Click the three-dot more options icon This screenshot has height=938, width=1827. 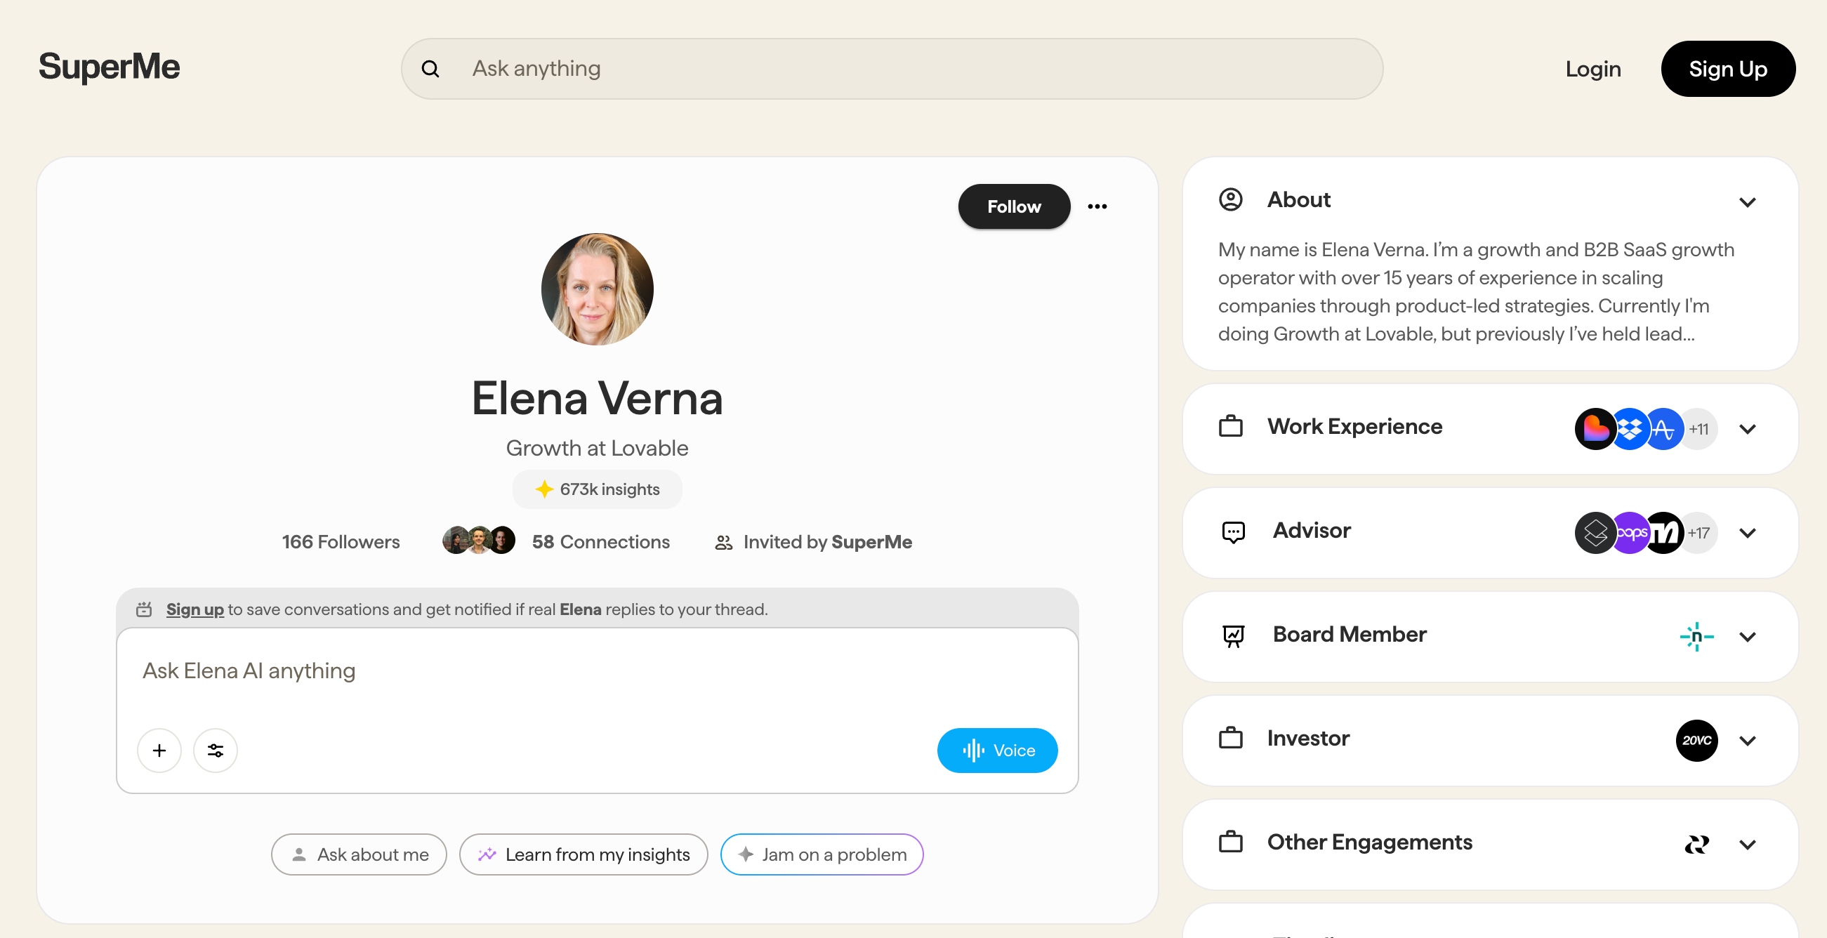pyautogui.click(x=1097, y=206)
